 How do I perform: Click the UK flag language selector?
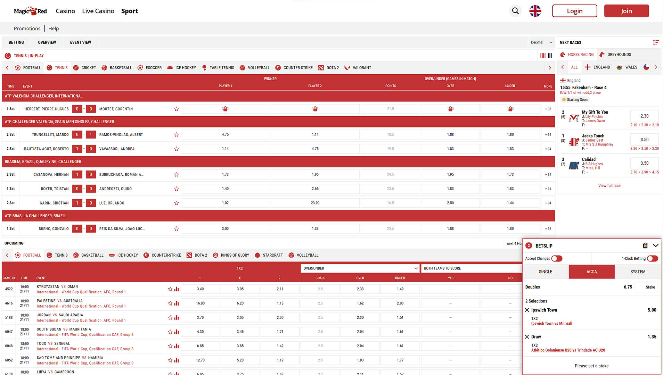(x=535, y=11)
